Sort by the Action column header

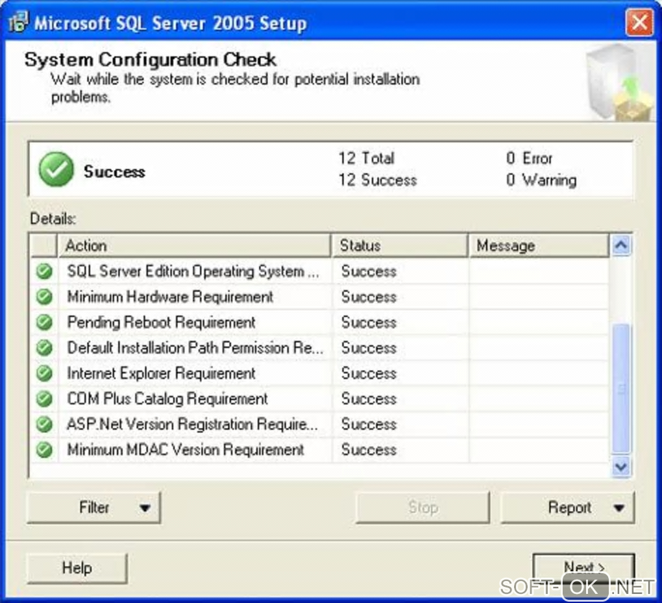(x=193, y=245)
